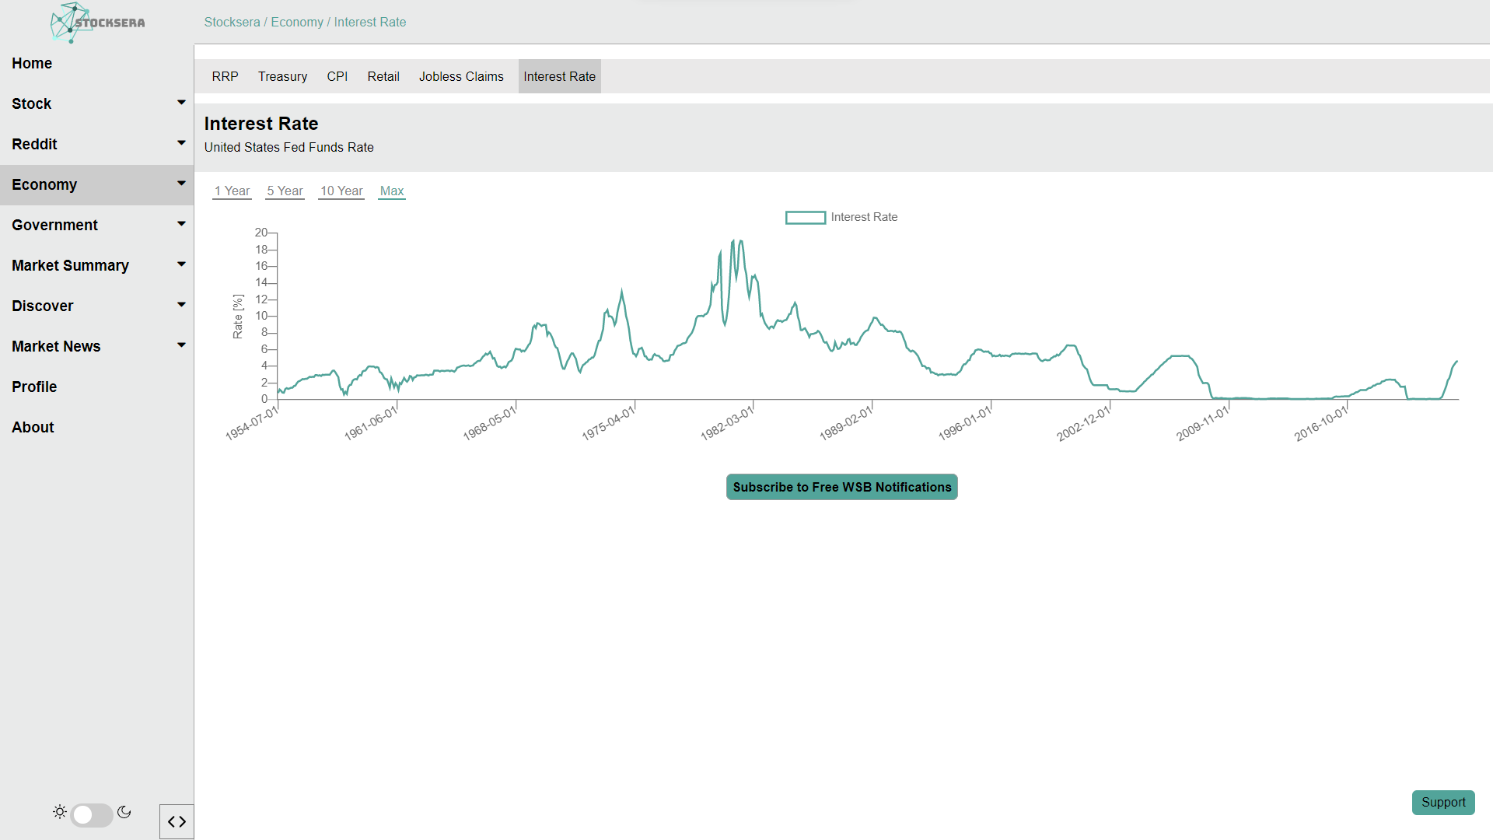This screenshot has width=1493, height=840.
Task: Subscribe to Free WSB Notifications
Action: click(x=841, y=487)
